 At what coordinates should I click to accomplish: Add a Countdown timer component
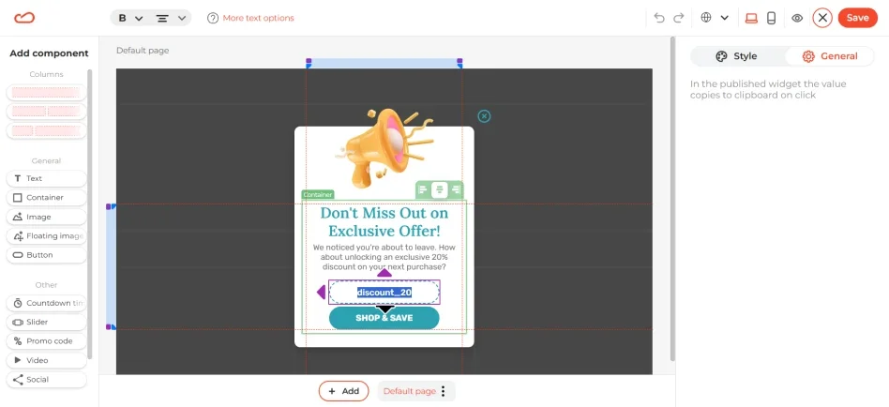(46, 303)
